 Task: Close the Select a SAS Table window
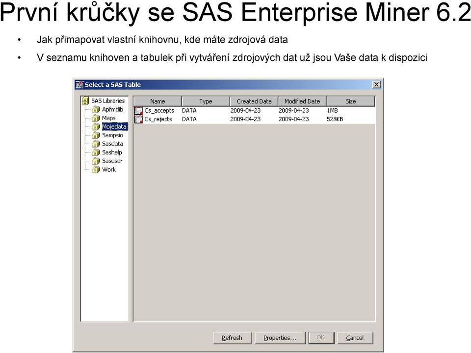[376, 85]
